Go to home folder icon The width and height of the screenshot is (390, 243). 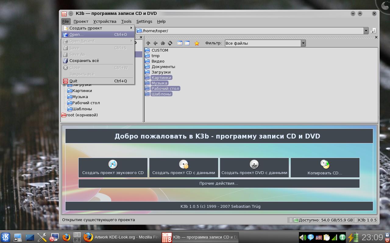(163, 43)
